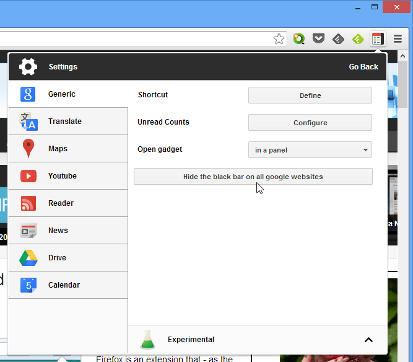Click the Google Drive triangle icon
Screen dimensions: 413x362
pyautogui.click(x=28, y=258)
